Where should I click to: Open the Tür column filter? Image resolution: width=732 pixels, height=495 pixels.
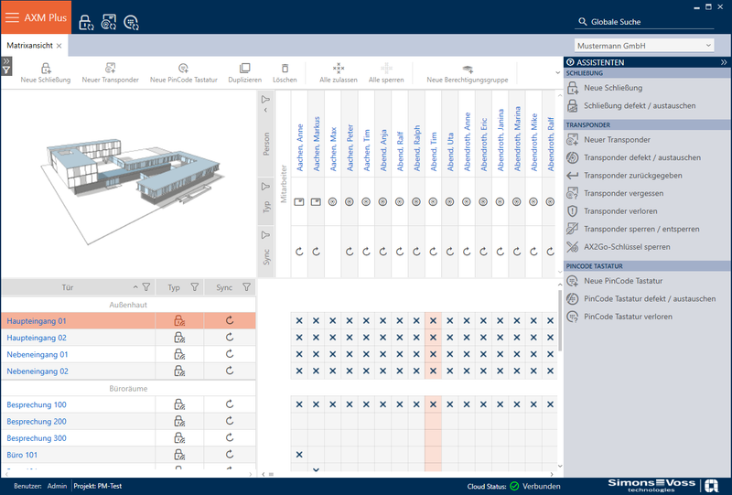pos(146,287)
